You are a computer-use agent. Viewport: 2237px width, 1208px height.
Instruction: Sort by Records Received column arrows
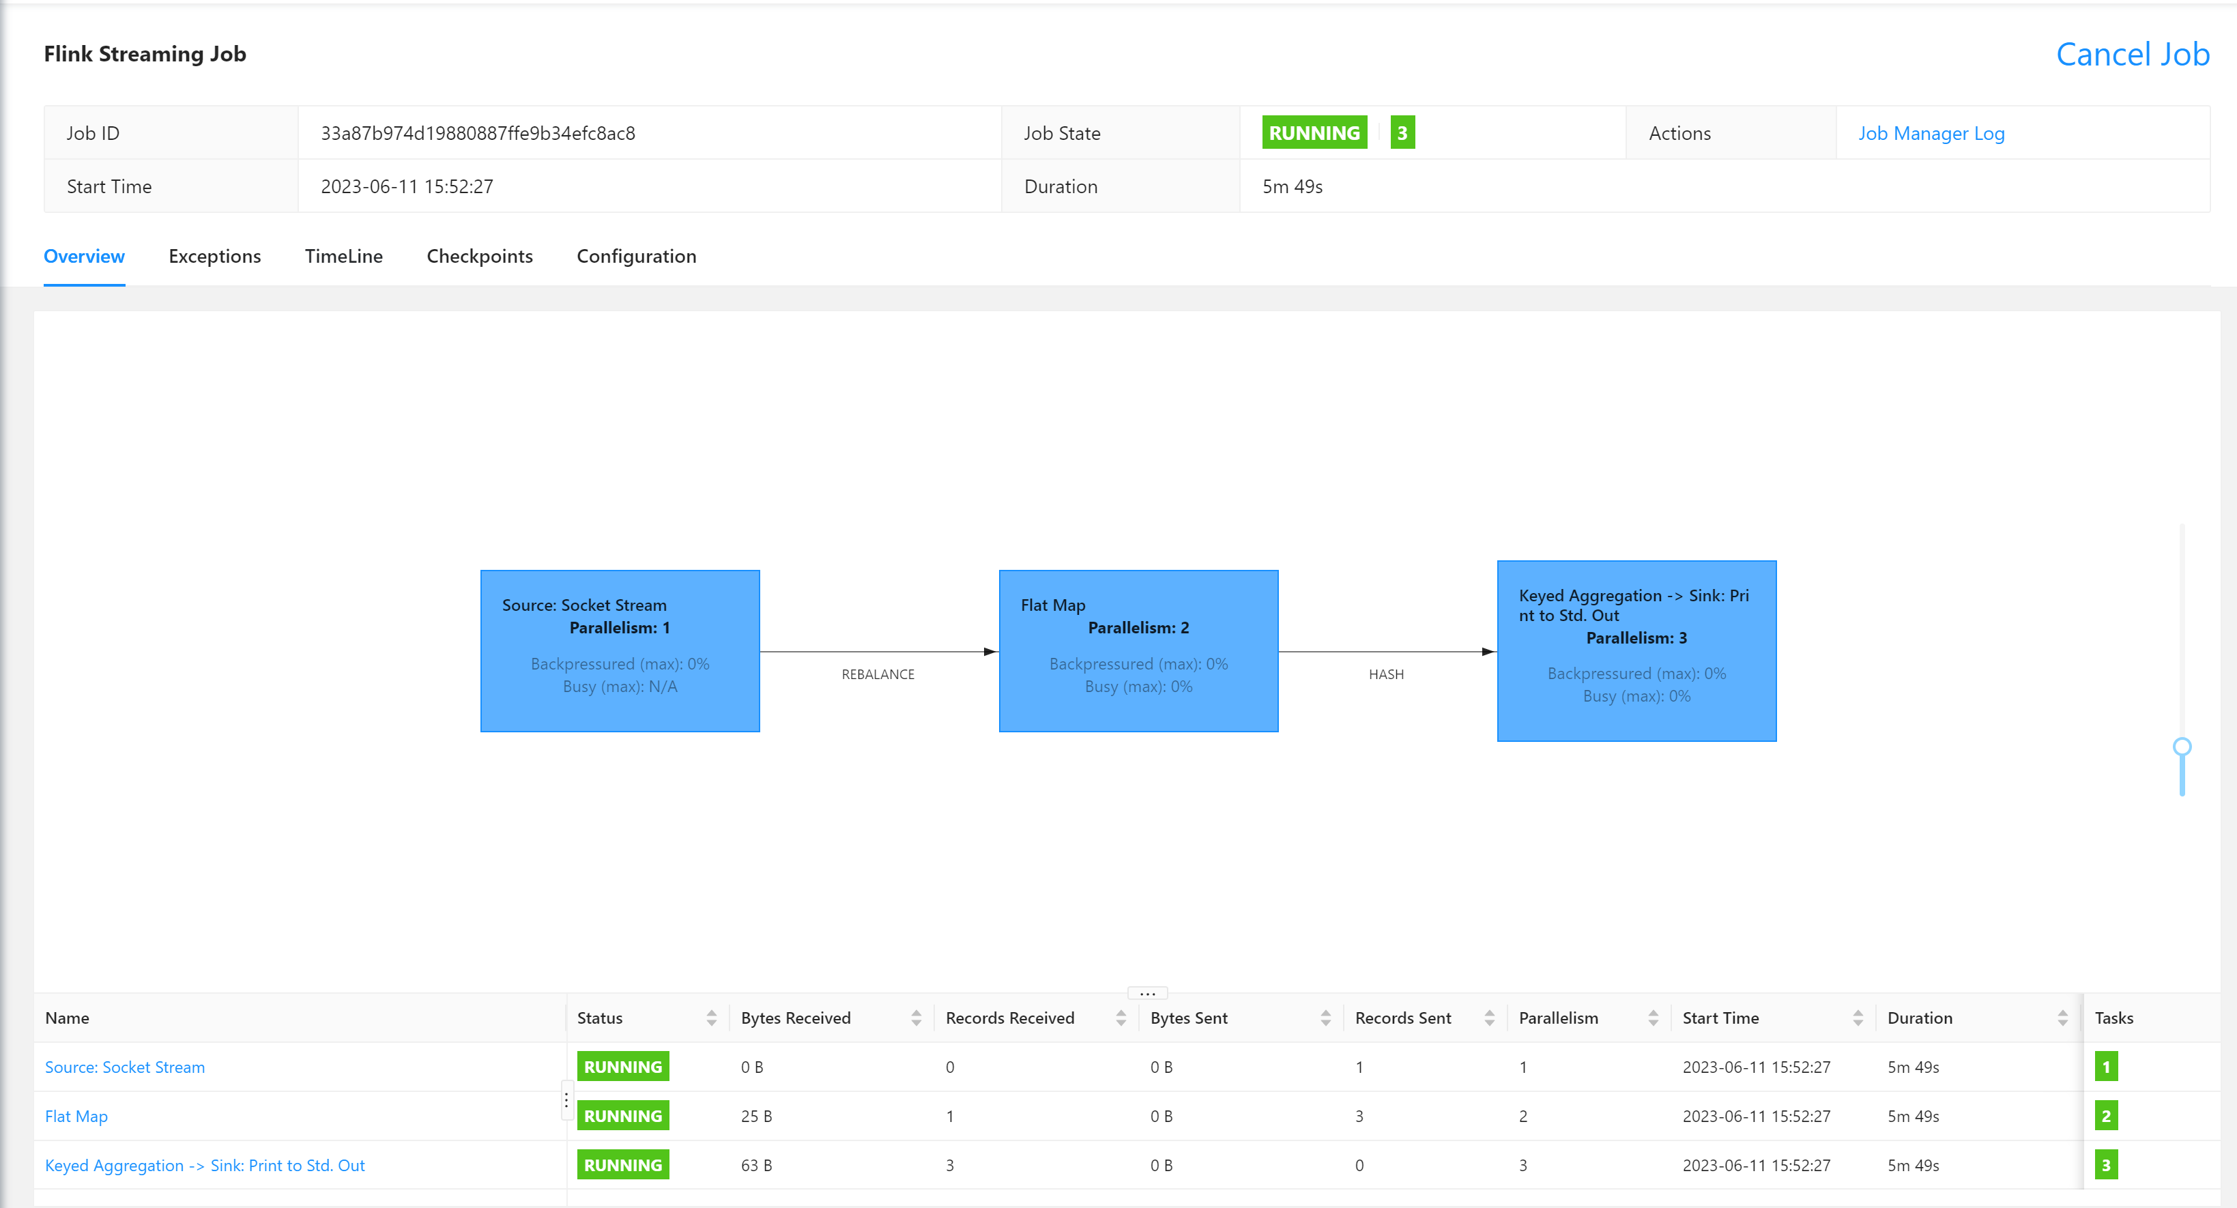1121,1018
